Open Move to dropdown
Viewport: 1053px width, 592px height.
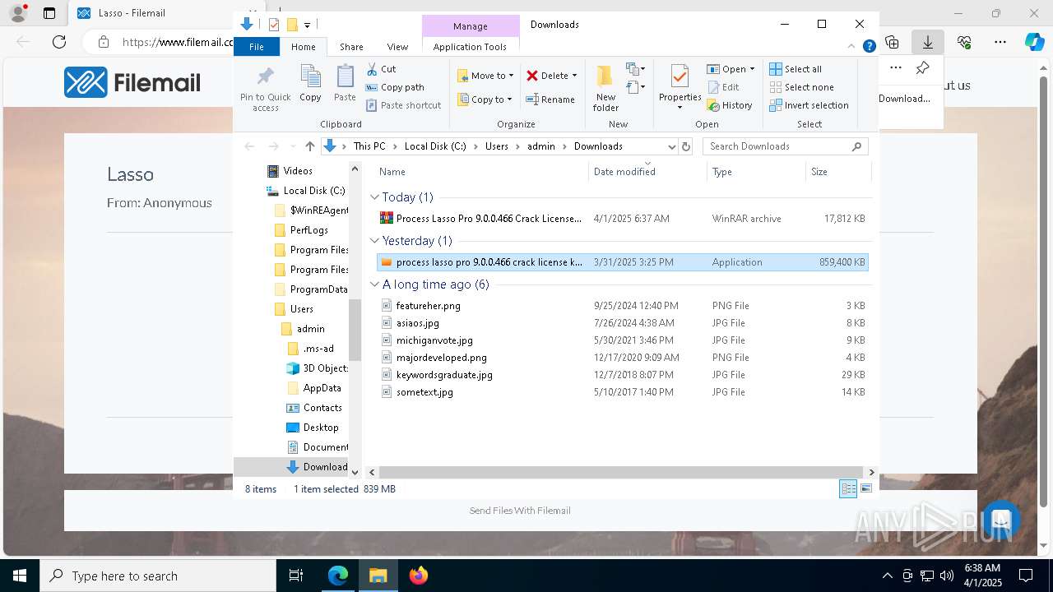(x=485, y=76)
